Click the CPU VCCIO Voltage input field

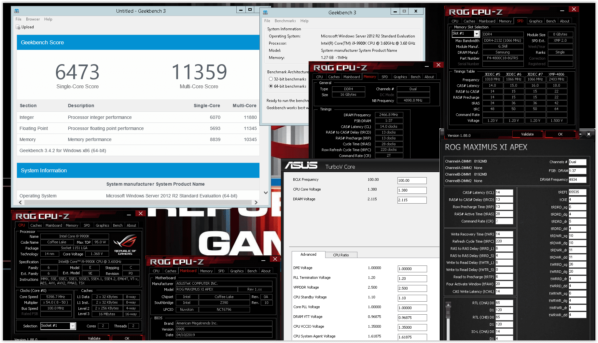412,327
